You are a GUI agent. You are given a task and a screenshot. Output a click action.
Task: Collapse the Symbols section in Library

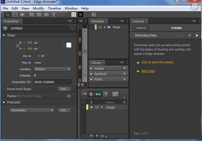[91, 74]
